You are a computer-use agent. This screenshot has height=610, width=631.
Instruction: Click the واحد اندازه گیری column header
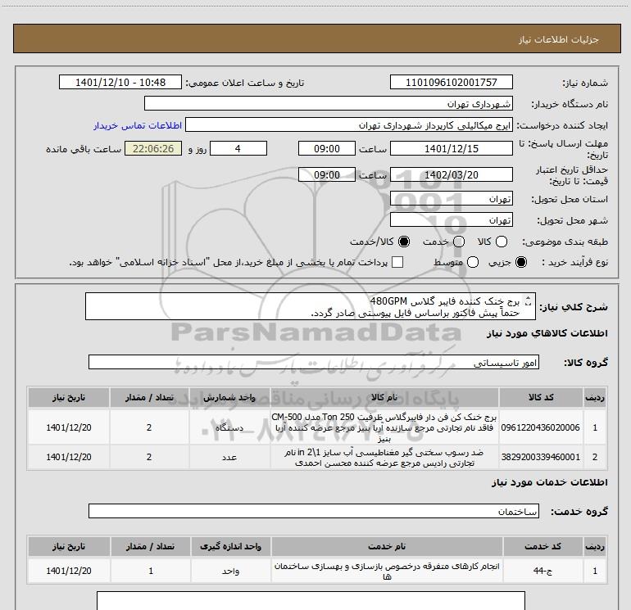[x=230, y=546]
